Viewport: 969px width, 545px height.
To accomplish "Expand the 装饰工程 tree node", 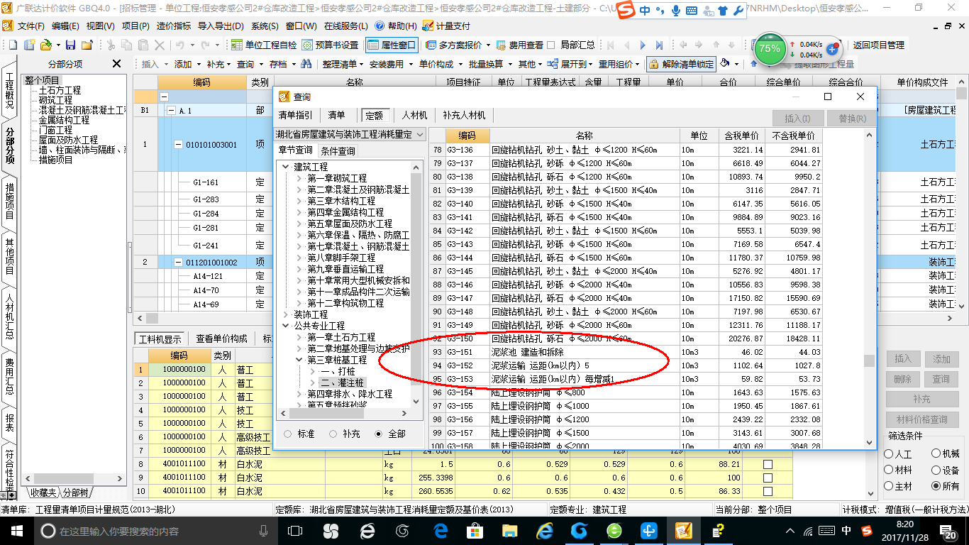I will 285,314.
